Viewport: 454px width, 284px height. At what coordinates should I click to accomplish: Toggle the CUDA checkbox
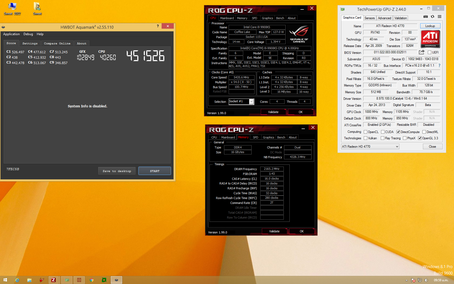click(383, 132)
